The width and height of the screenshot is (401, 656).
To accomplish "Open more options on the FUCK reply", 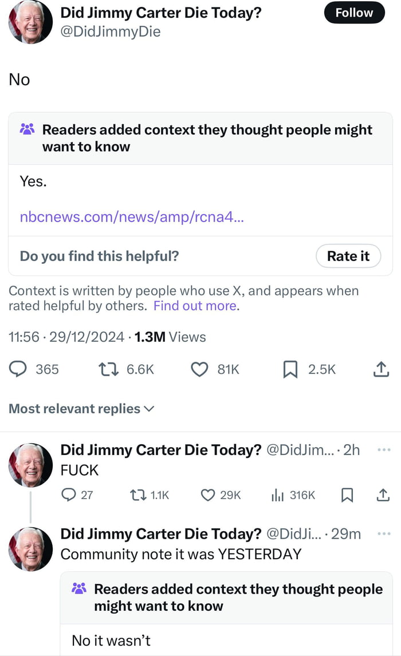I will pyautogui.click(x=384, y=450).
